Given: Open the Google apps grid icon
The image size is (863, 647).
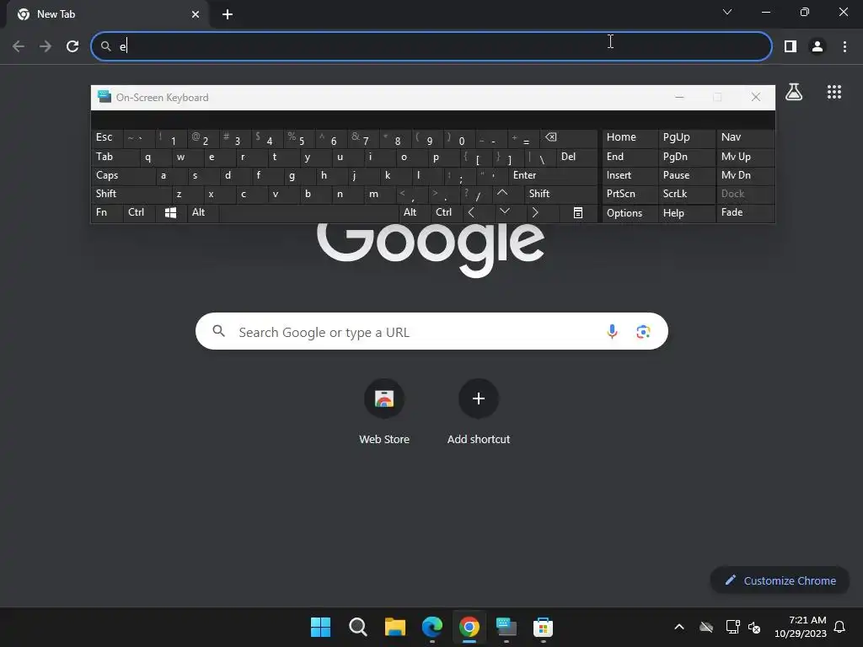Looking at the screenshot, I should [x=834, y=92].
